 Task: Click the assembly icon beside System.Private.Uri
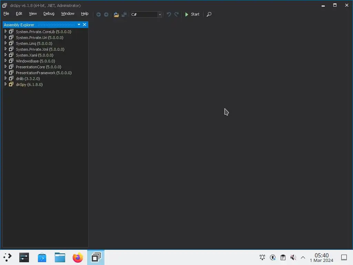[11, 37]
